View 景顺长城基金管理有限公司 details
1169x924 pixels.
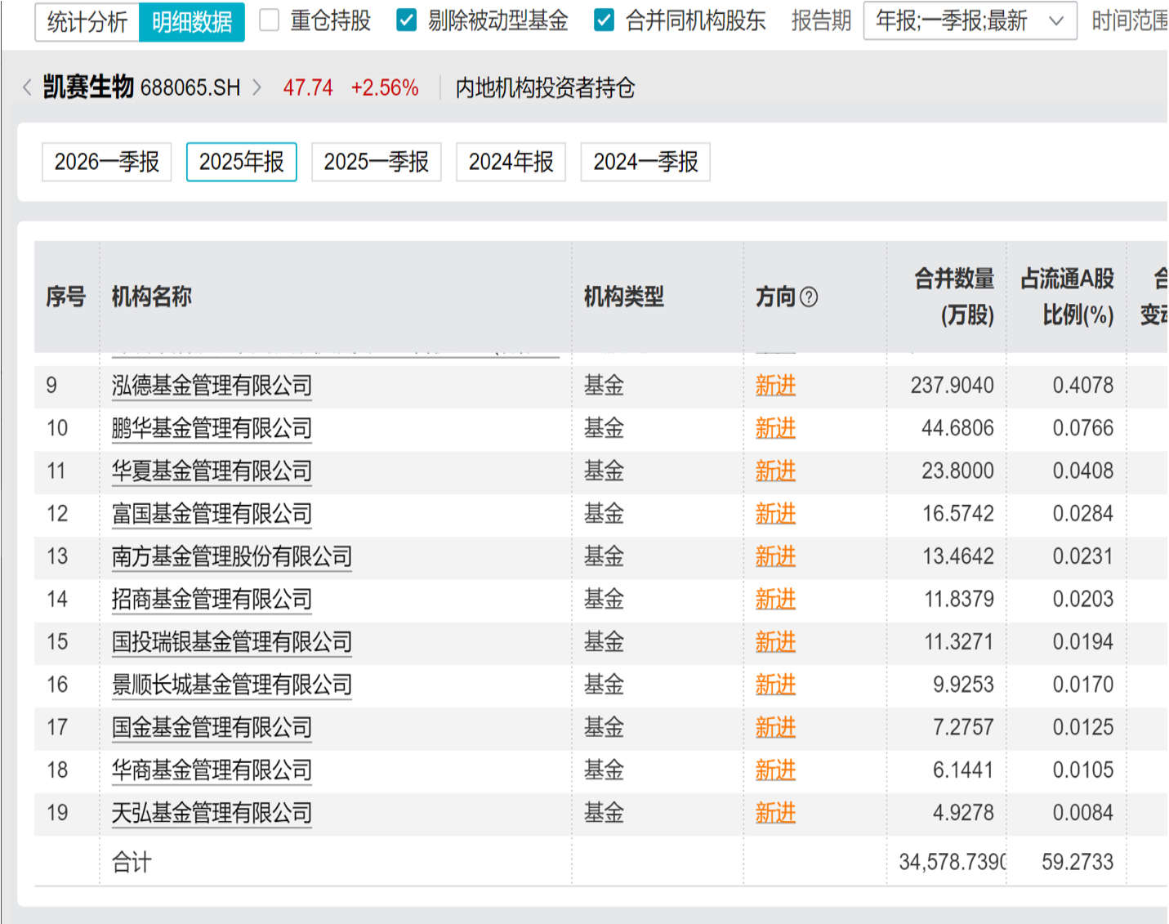pyautogui.click(x=232, y=685)
